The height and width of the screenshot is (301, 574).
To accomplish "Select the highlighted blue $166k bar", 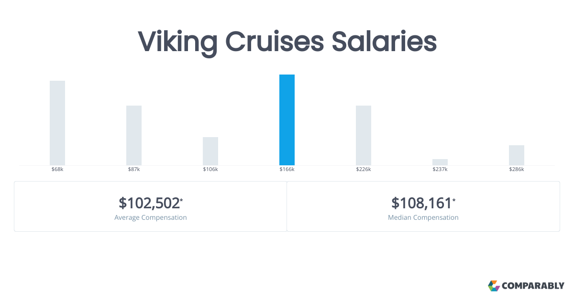I will coord(287,120).
